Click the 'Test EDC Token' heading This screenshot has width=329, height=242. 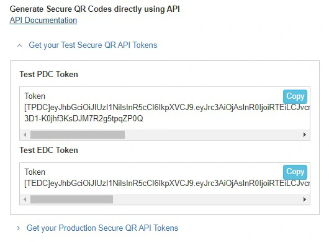click(48, 151)
